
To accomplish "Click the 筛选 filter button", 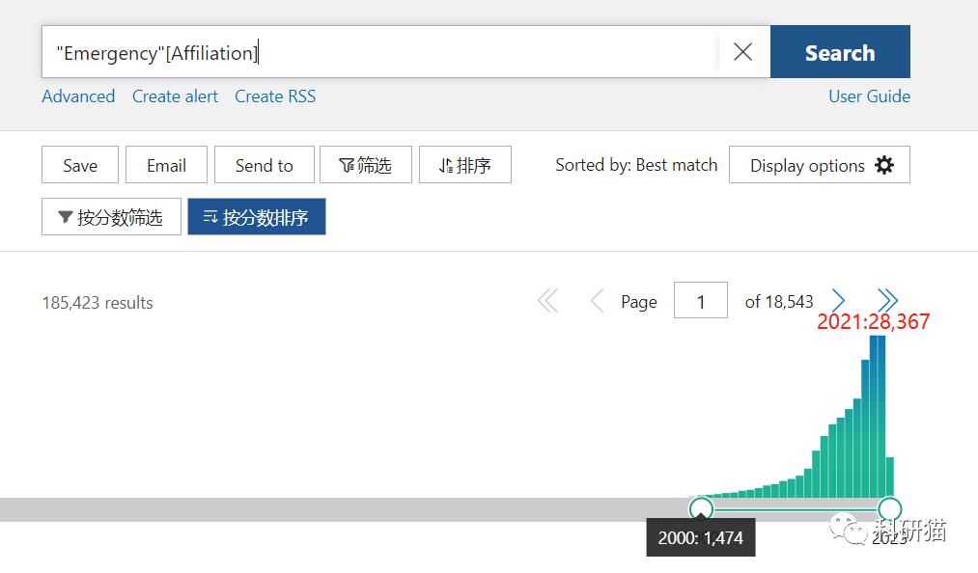I will [366, 165].
